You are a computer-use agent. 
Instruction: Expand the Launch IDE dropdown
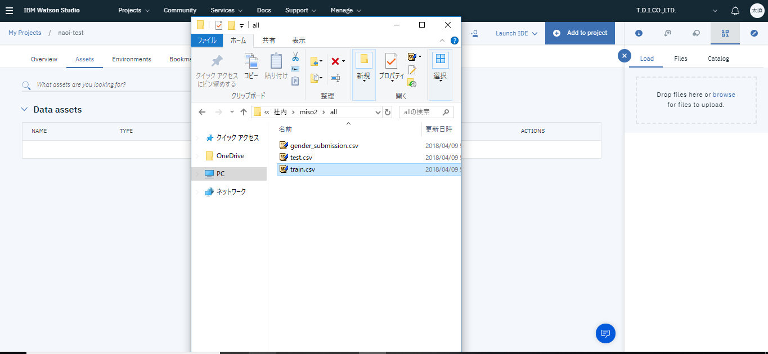tap(517, 33)
